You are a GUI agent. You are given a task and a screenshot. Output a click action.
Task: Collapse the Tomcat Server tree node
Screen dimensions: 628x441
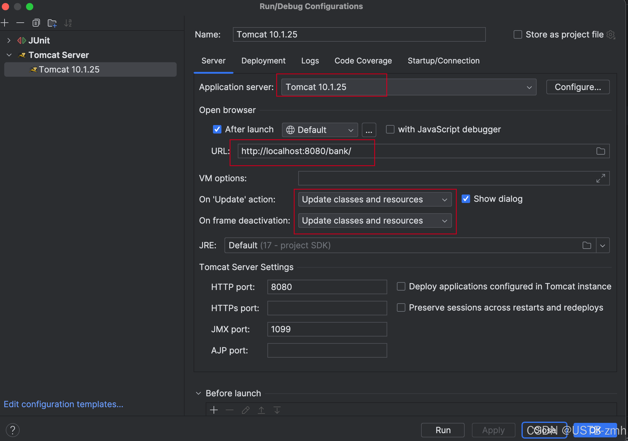pyautogui.click(x=9, y=55)
